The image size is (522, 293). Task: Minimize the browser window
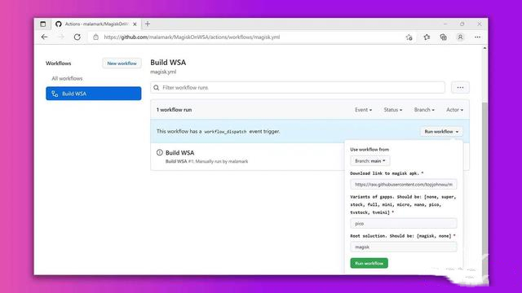pyautogui.click(x=445, y=24)
